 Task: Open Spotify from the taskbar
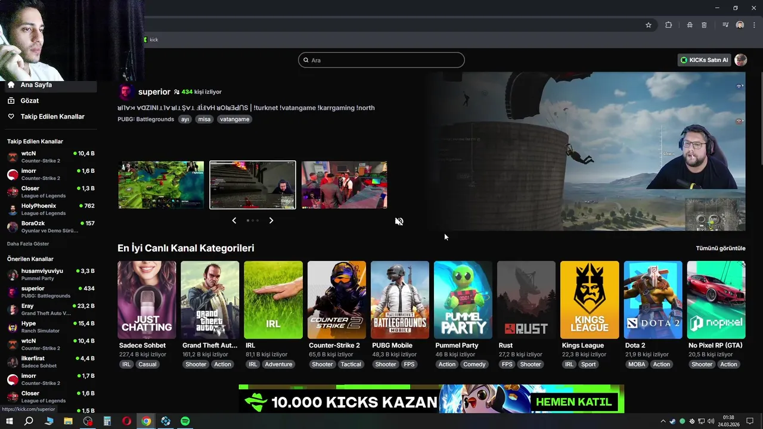click(185, 421)
